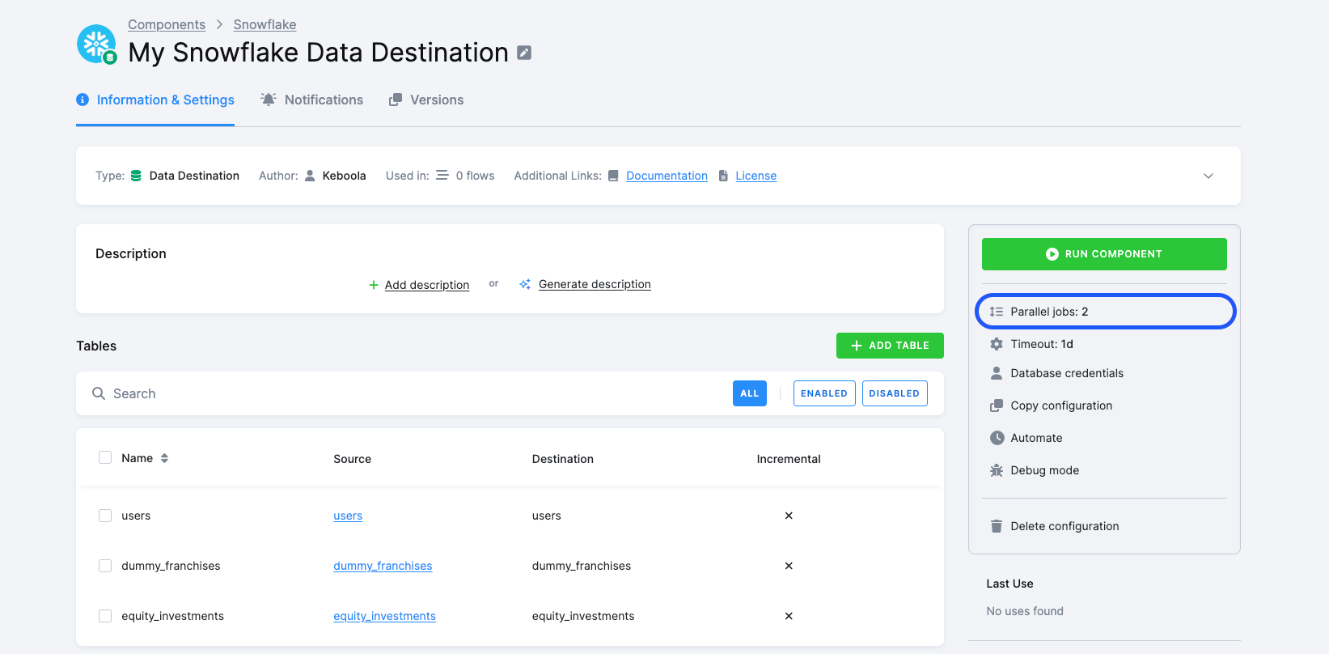Click the Generate description link
The height and width of the screenshot is (654, 1329).
595,284
